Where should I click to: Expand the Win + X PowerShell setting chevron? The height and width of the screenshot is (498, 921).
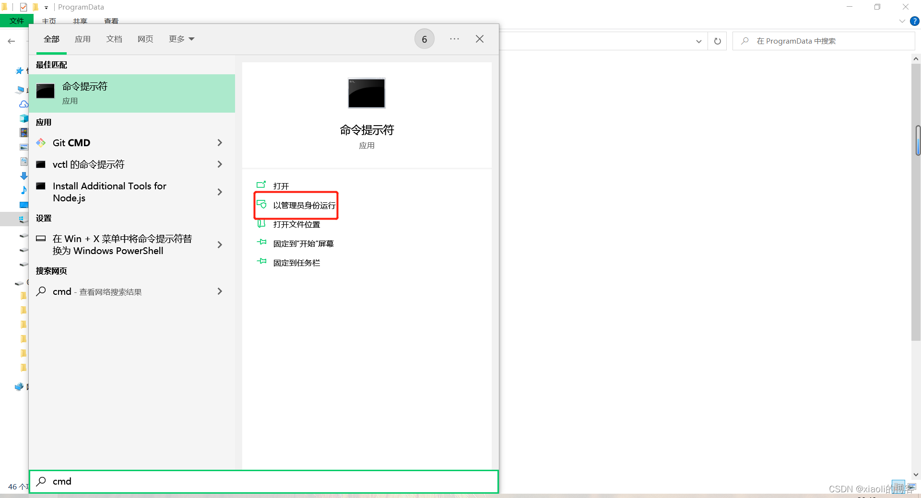(220, 245)
